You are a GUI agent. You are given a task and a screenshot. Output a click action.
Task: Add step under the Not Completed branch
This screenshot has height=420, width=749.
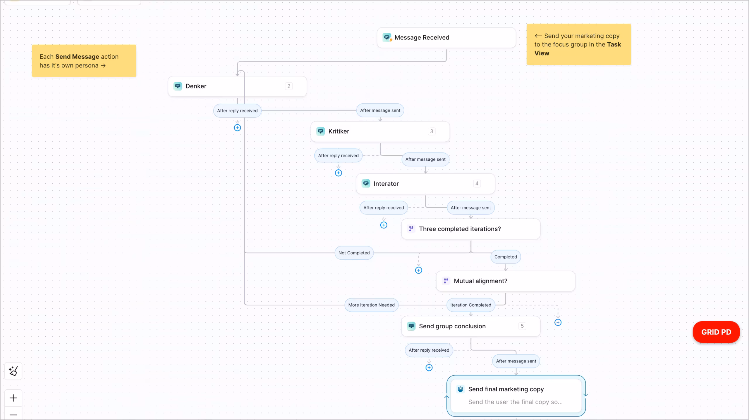pyautogui.click(x=418, y=270)
